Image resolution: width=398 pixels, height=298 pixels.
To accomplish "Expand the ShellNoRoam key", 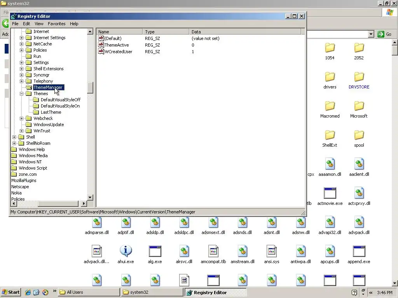I will pos(14,143).
